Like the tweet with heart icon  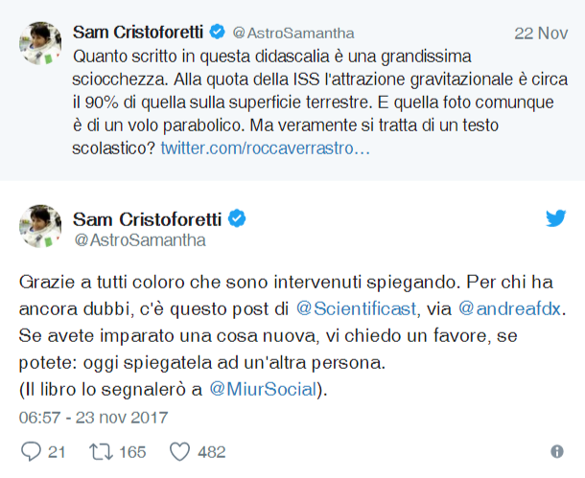179,451
